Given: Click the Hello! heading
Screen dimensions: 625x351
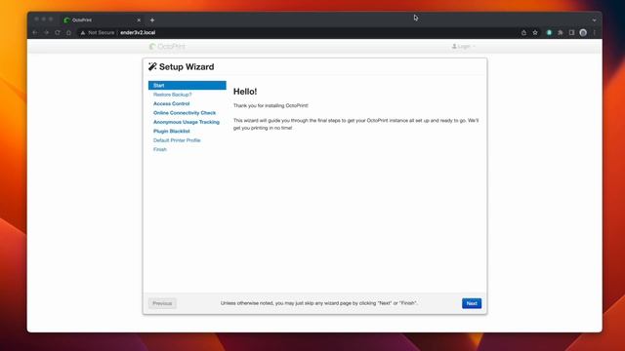Looking at the screenshot, I should 245,91.
